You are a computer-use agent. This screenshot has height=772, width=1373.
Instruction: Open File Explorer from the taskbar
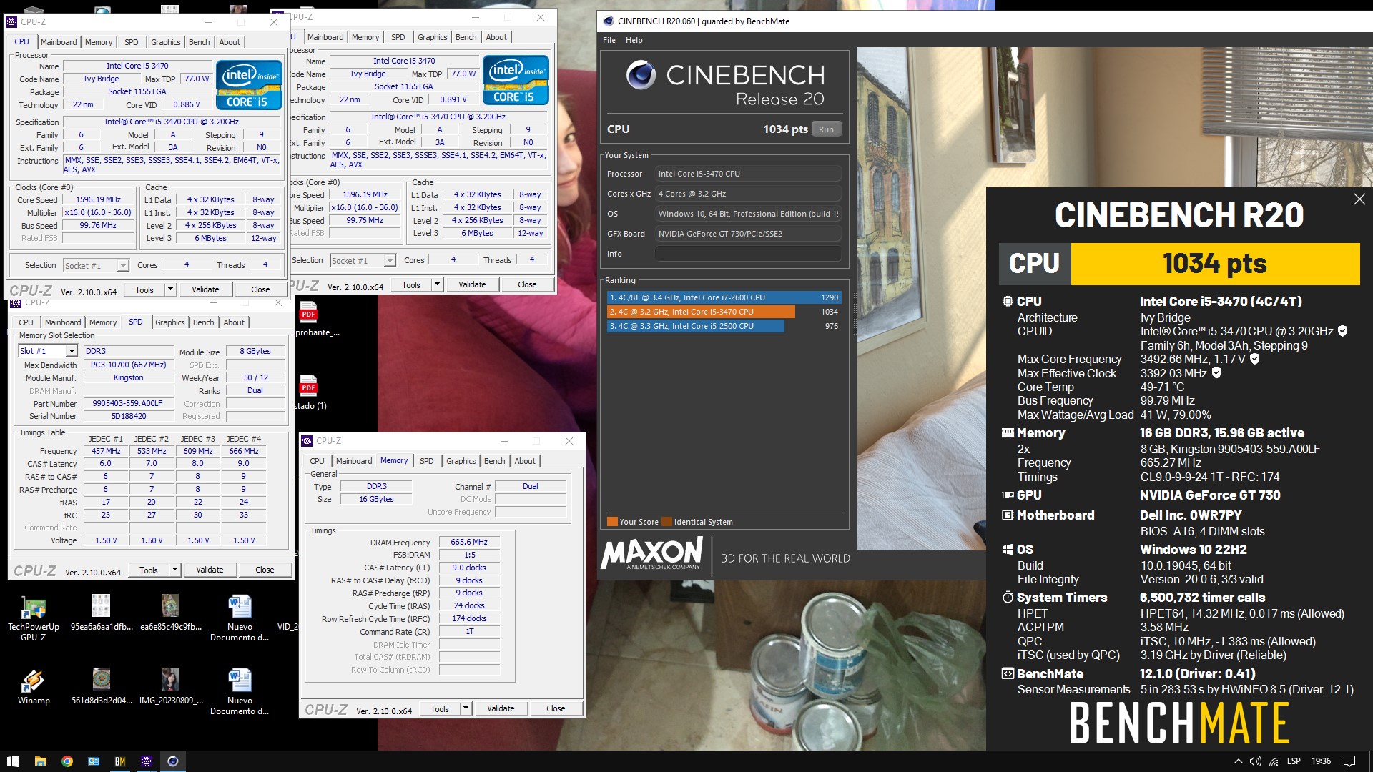[40, 761]
